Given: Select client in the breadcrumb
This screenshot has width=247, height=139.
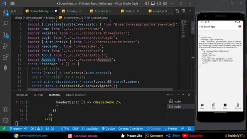Looking at the screenshot, I should (x=18, y=18).
